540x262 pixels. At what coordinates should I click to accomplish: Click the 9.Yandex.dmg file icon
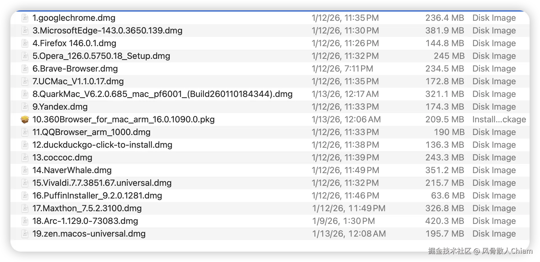[x=25, y=107]
